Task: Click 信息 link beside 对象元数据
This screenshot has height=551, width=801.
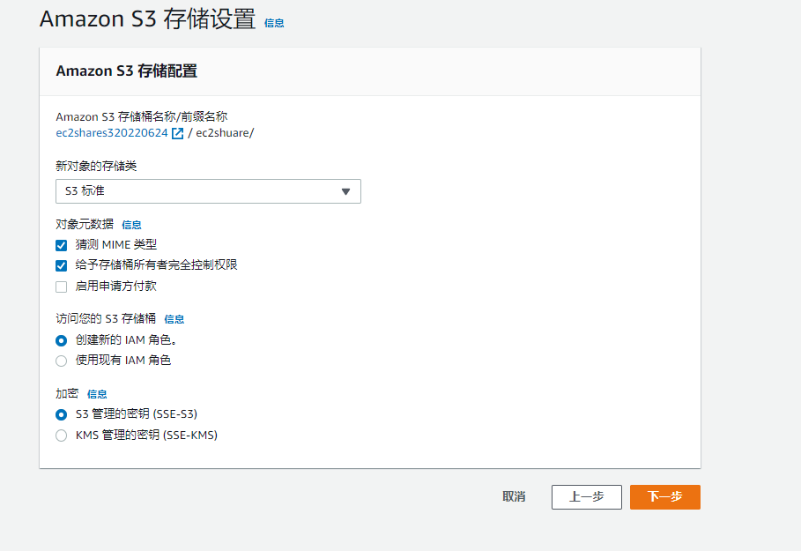Action: point(131,225)
